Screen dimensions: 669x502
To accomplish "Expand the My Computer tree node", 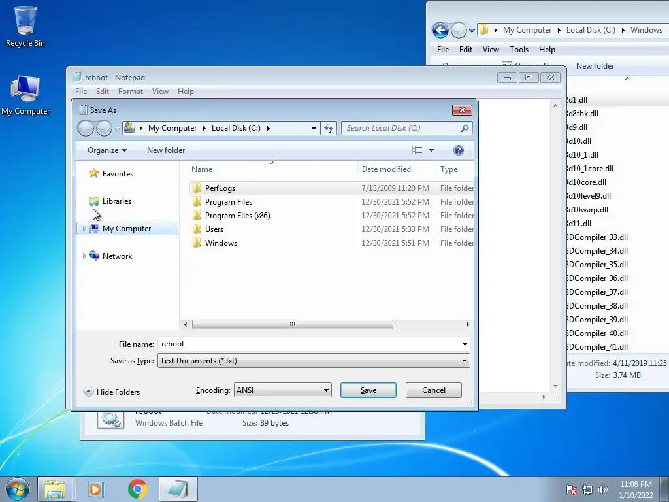I will pos(84,229).
